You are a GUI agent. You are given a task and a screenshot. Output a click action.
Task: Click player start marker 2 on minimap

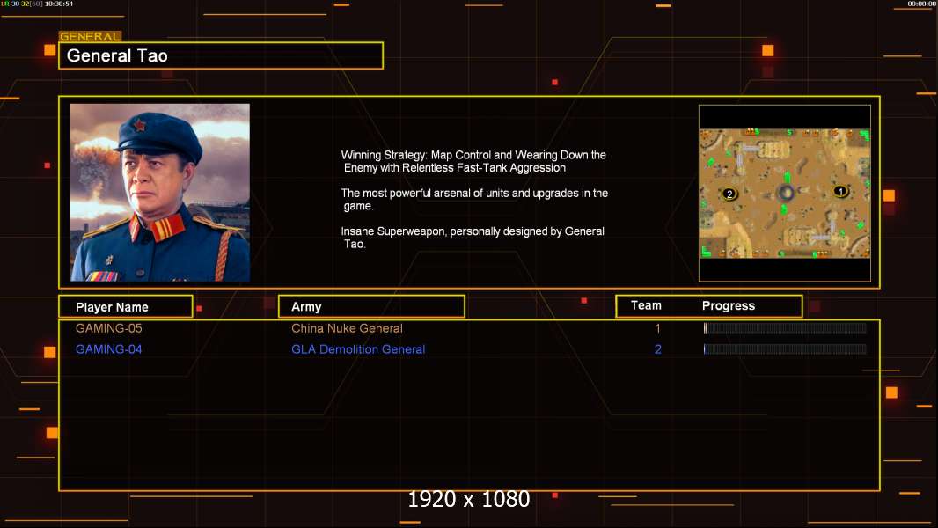[x=729, y=194]
